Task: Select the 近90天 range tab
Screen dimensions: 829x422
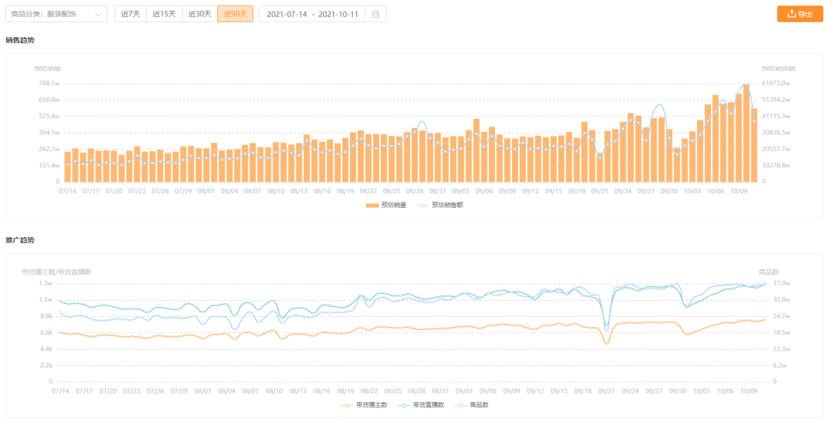Action: (x=236, y=15)
